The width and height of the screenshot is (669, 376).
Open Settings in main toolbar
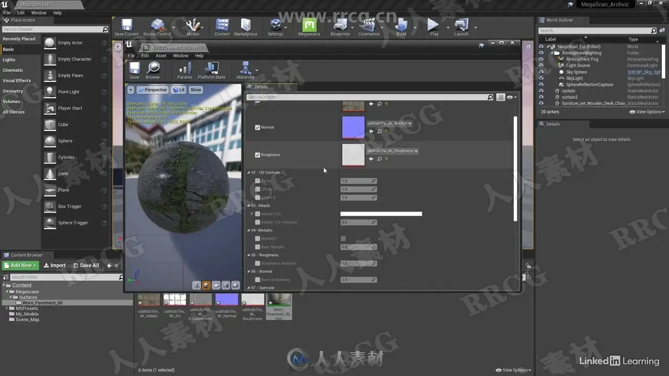point(275,28)
